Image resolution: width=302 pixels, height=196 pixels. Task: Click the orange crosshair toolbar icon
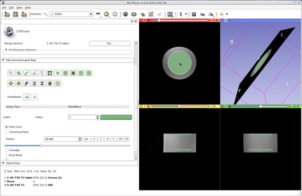(x=222, y=15)
